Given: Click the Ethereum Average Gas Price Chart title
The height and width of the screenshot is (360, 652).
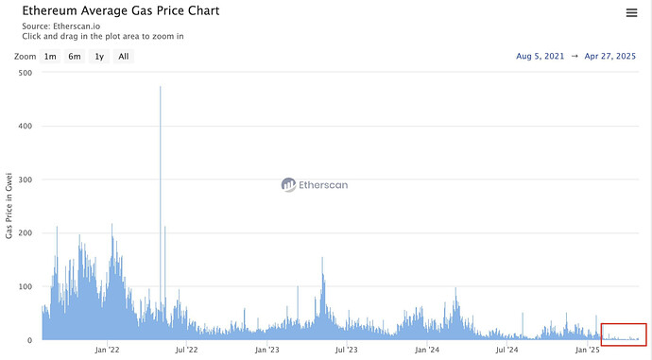Looking at the screenshot, I should (x=121, y=10).
